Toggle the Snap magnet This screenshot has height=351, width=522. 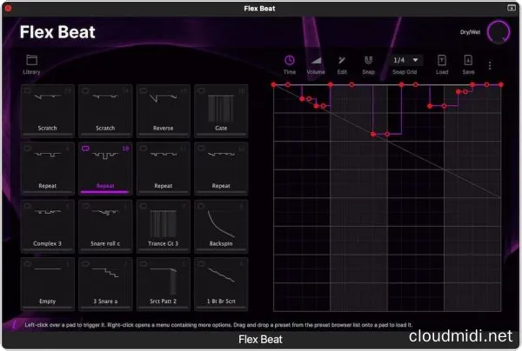pos(368,64)
